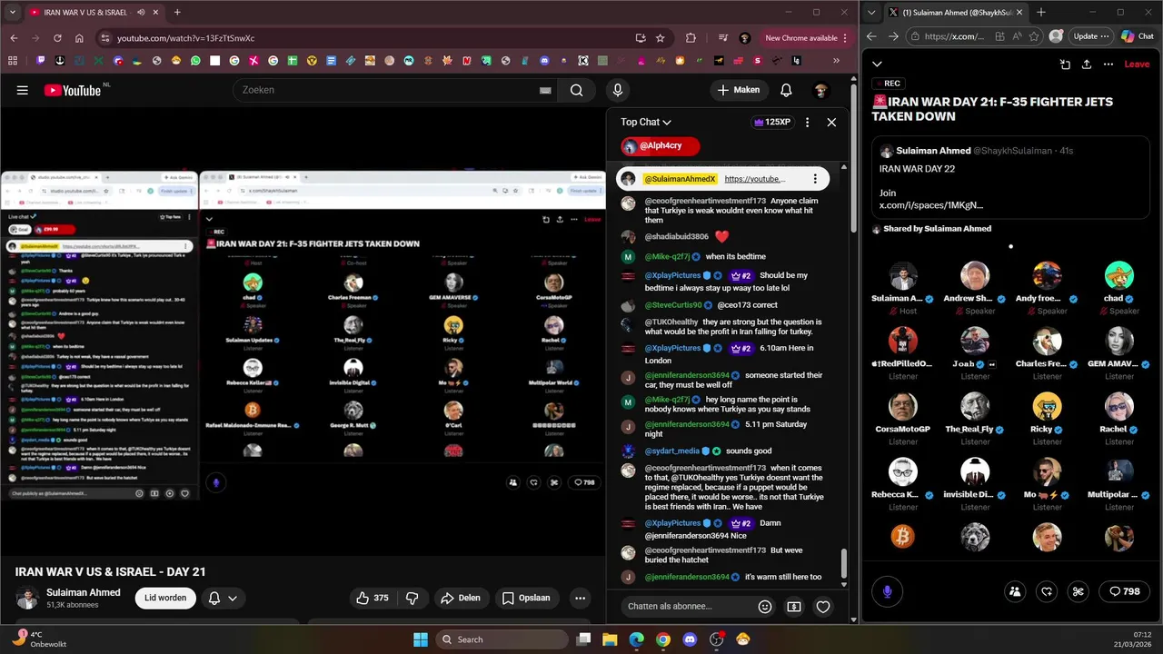Viewport: 1163px width, 654px height.
Task: Bookmark this page with the star icon
Action: point(661,38)
